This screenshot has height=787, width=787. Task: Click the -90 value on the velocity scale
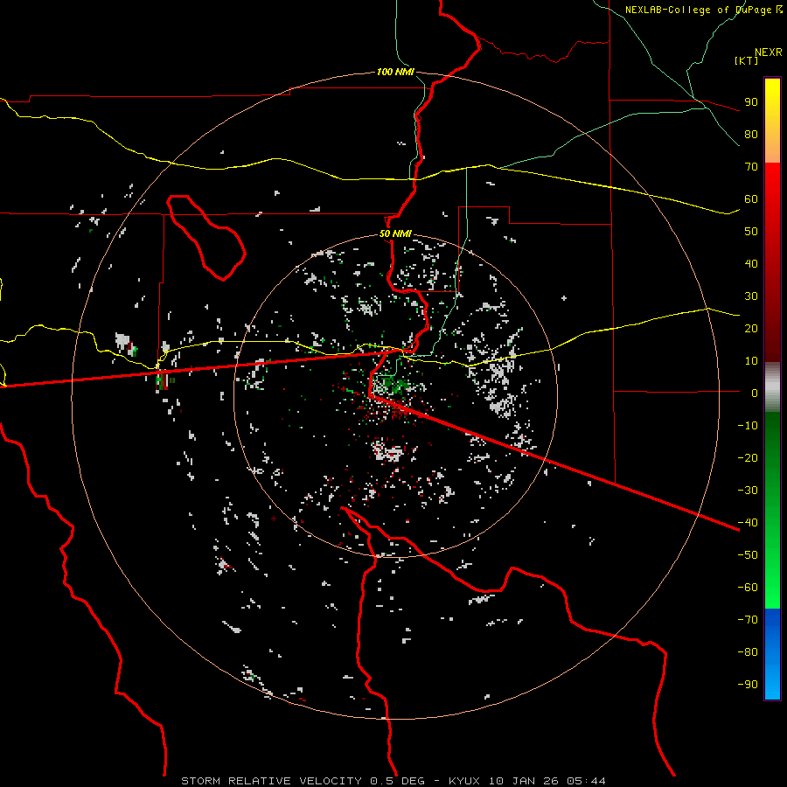(748, 684)
